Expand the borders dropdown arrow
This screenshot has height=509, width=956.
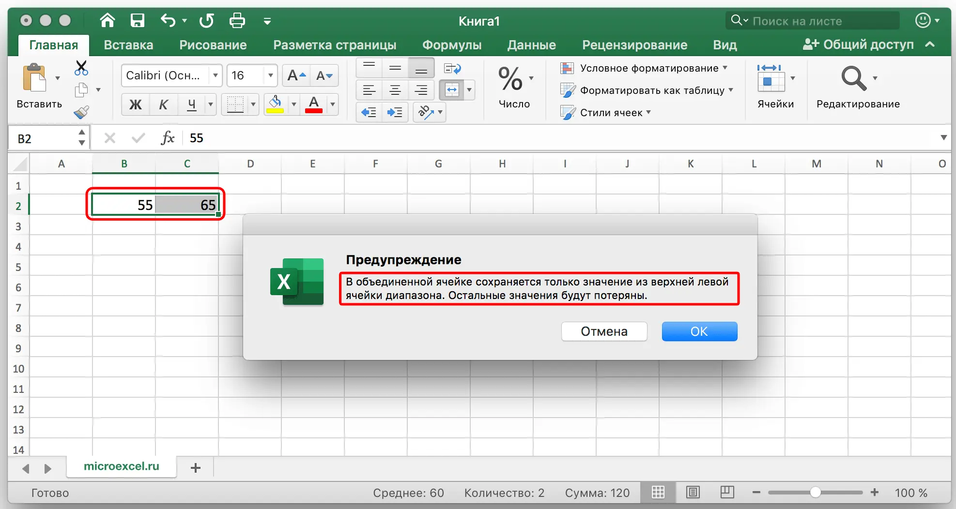253,105
